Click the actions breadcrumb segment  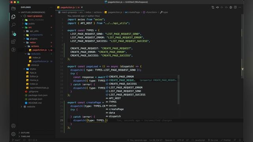[98, 12]
